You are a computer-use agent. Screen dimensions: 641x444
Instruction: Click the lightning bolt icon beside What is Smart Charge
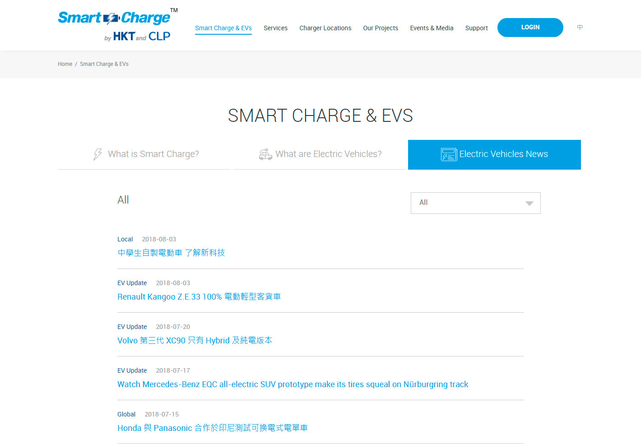tap(98, 154)
